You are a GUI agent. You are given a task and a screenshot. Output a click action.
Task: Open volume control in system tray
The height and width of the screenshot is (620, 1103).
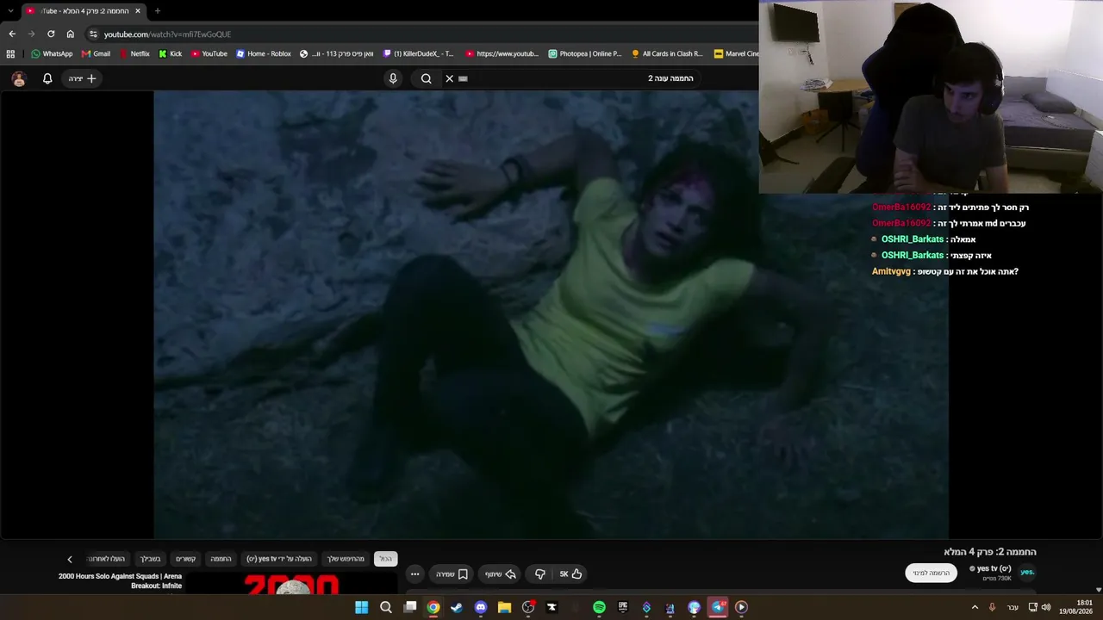coord(1046,607)
